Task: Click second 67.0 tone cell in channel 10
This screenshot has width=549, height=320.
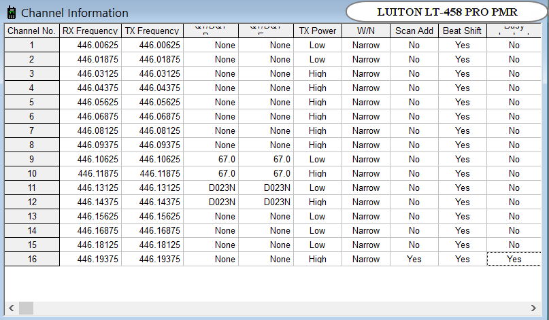Action: coord(266,173)
